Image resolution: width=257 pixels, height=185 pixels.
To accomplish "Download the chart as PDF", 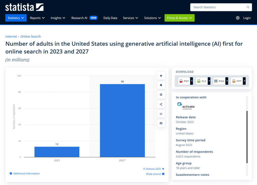I will (x=185, y=81).
